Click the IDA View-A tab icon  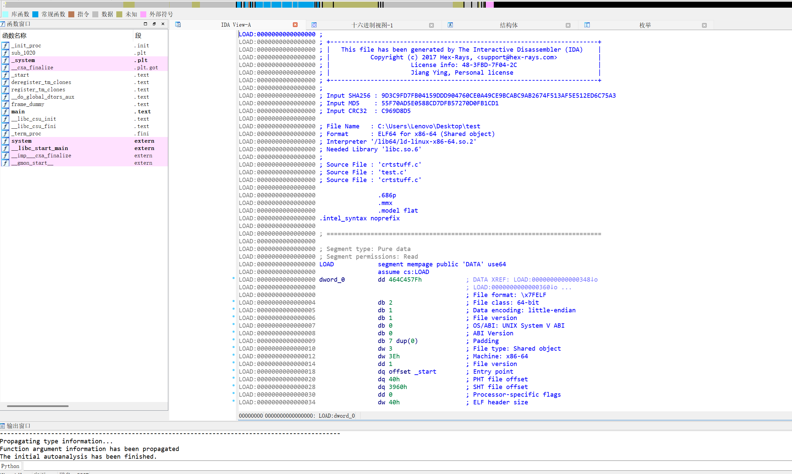coord(178,25)
